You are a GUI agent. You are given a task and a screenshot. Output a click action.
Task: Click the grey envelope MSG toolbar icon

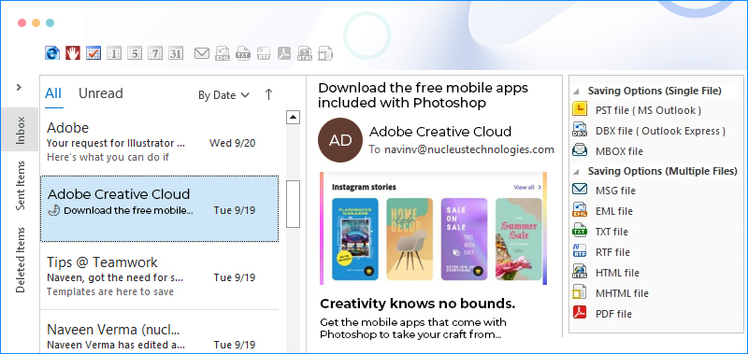click(202, 53)
